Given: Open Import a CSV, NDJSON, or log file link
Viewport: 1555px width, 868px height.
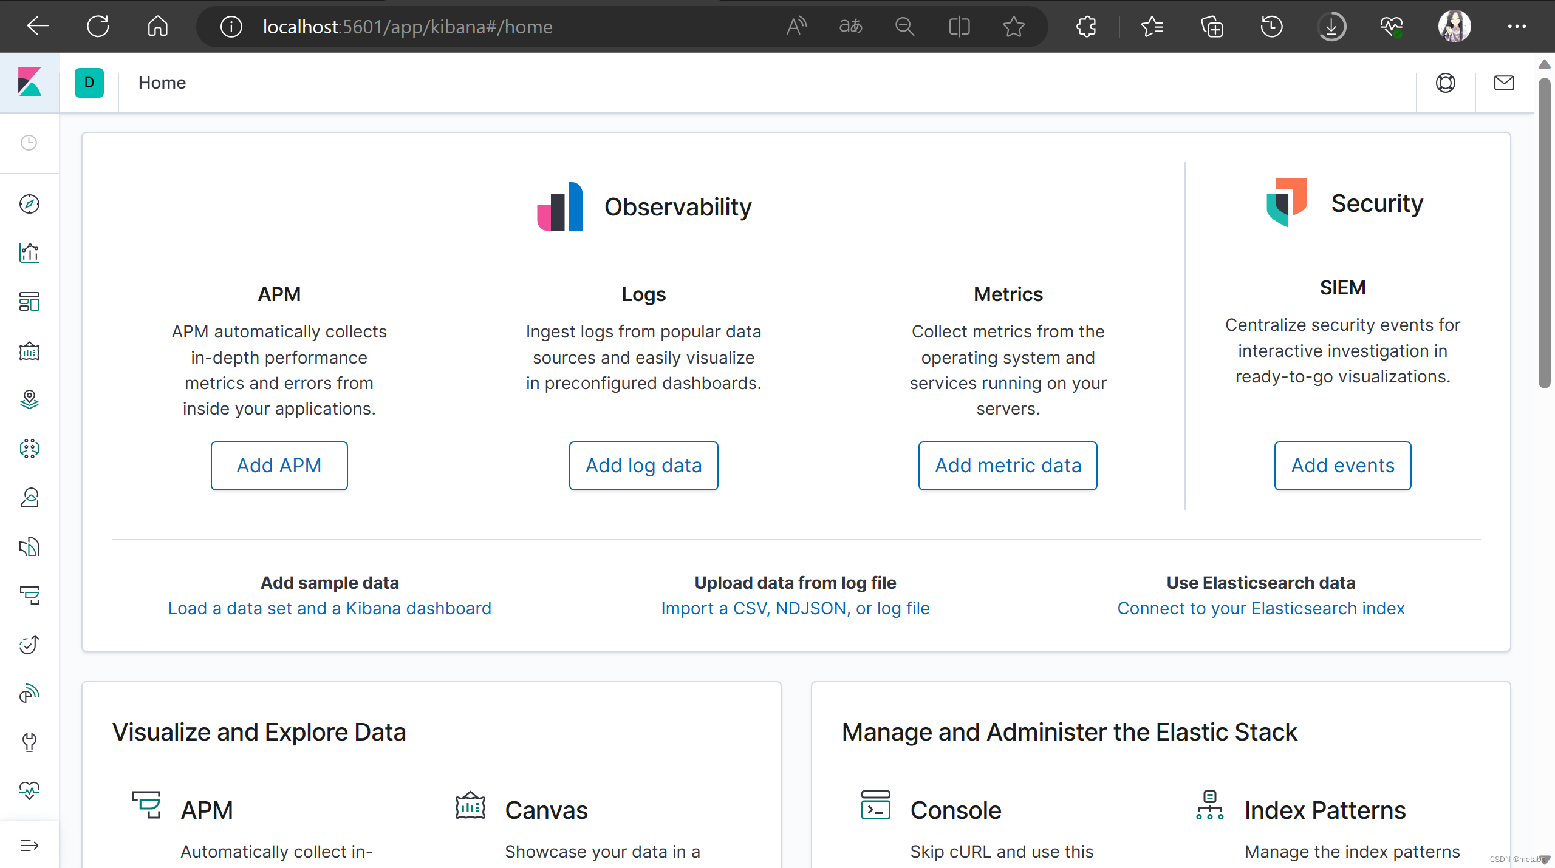Looking at the screenshot, I should click(x=795, y=608).
